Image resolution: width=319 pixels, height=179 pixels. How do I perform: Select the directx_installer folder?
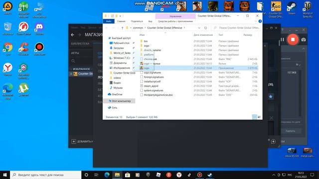[x=153, y=50]
